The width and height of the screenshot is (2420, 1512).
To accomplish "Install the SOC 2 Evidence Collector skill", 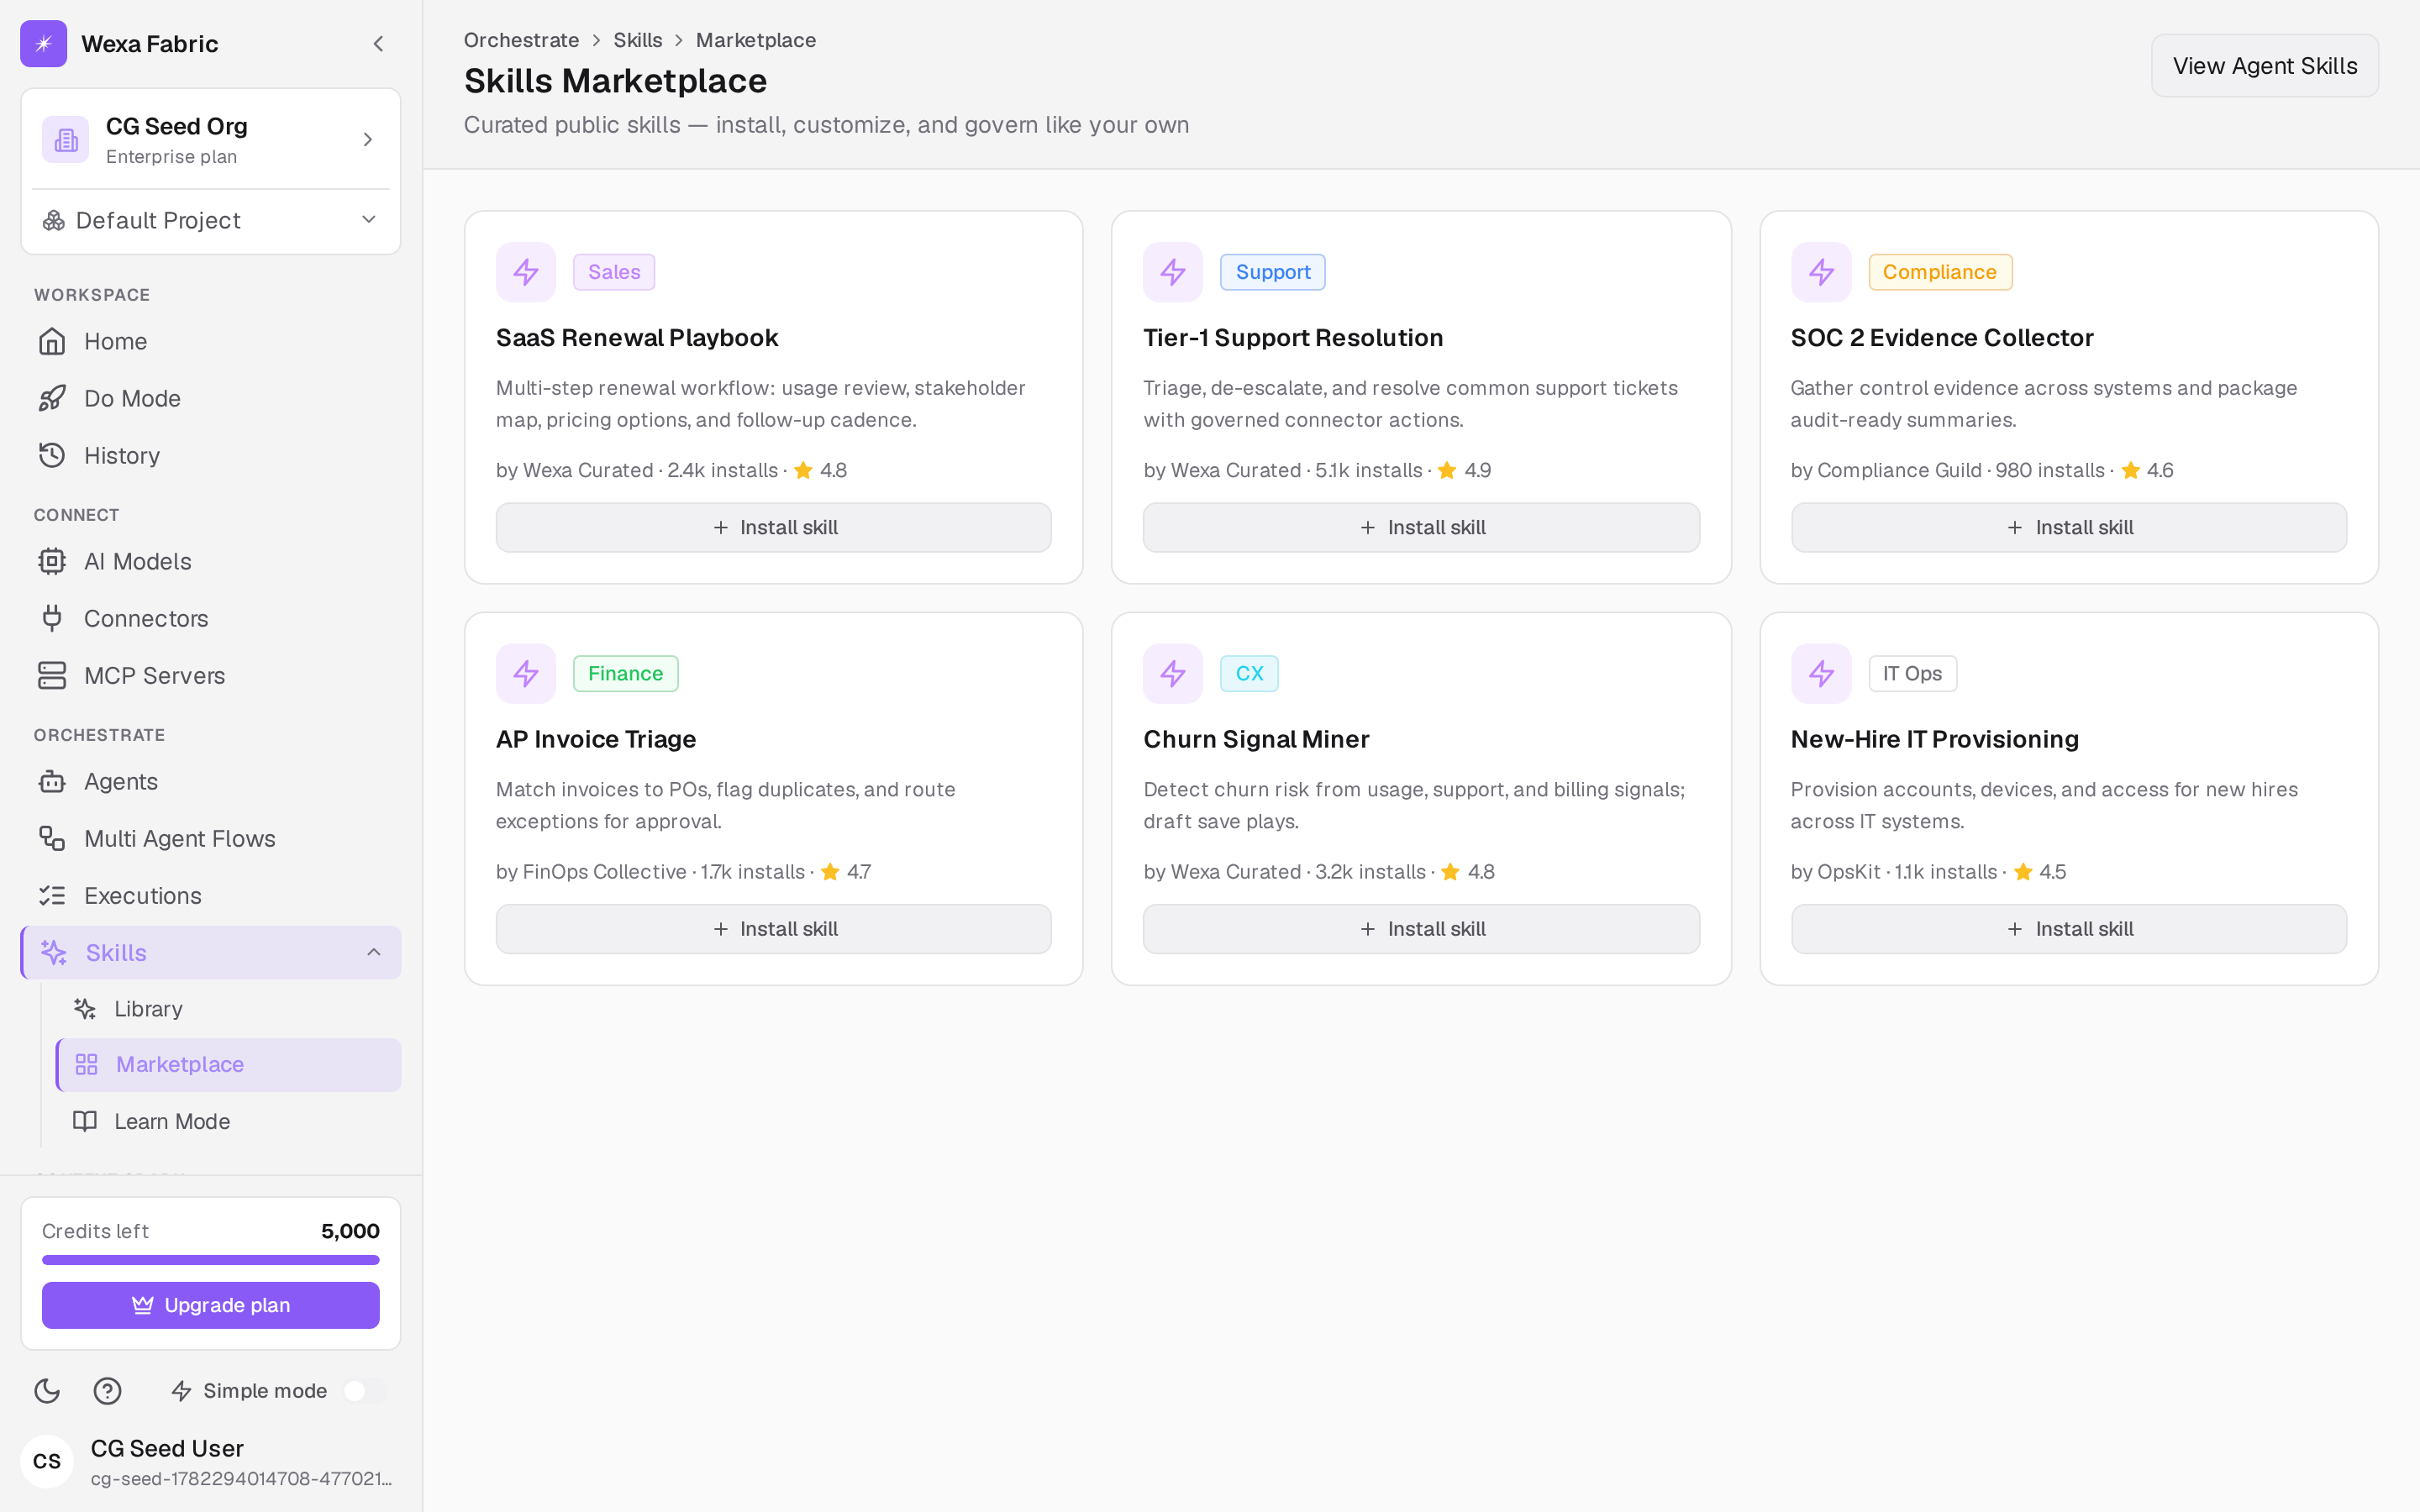I will tap(2068, 527).
